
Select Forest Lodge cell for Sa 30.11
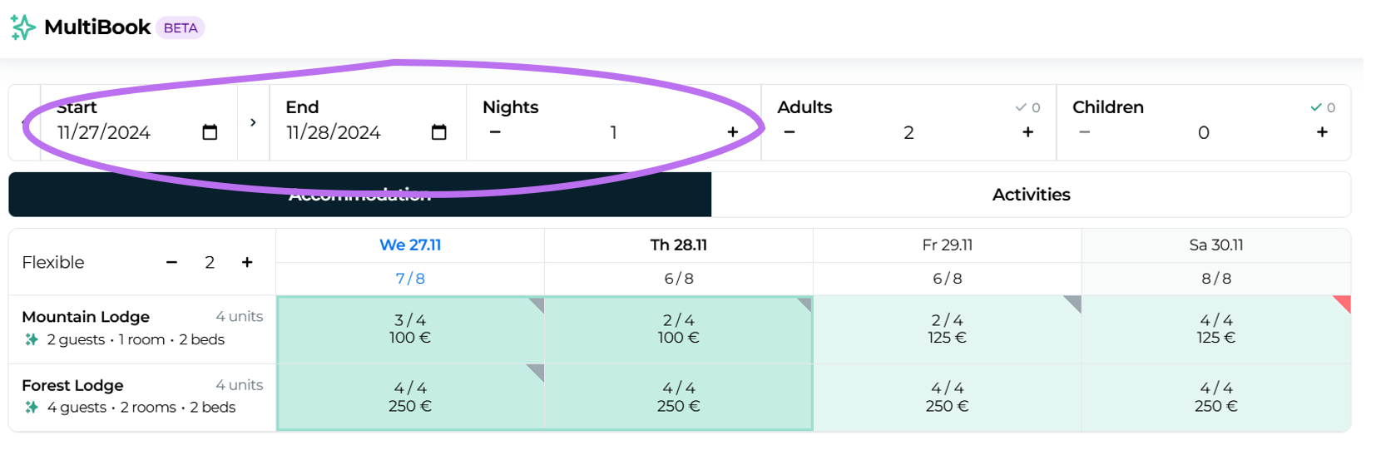[1215, 398]
